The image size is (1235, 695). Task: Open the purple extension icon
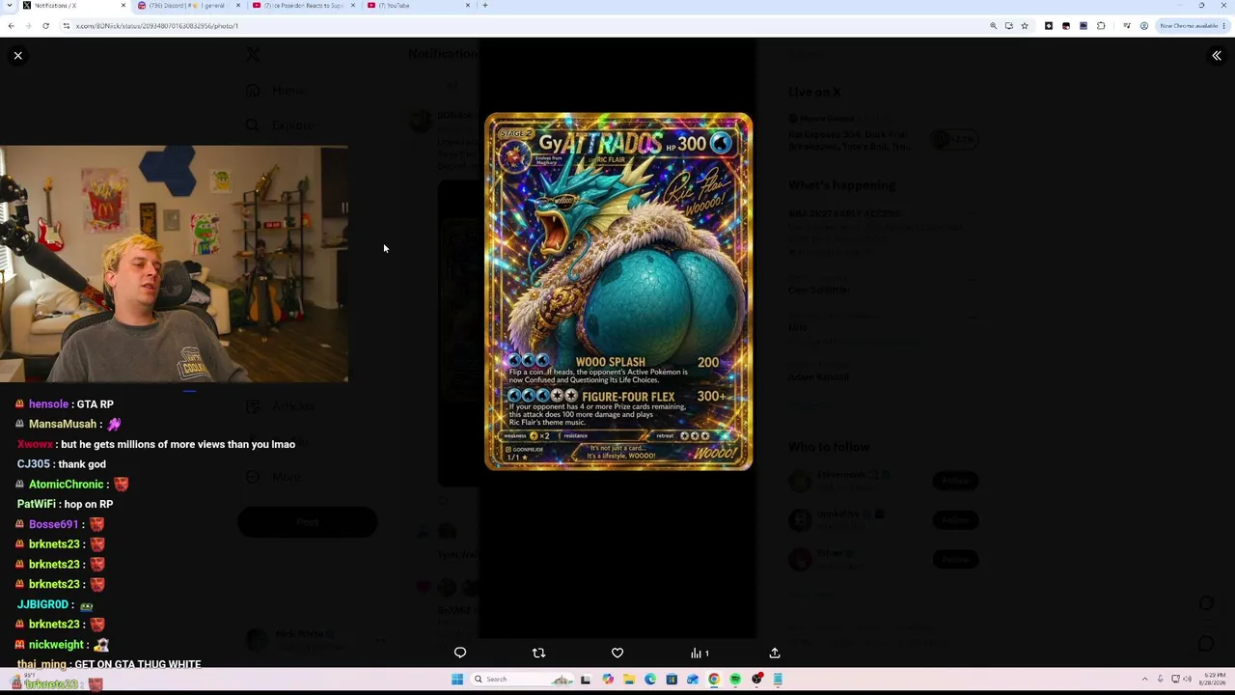coord(1084,26)
